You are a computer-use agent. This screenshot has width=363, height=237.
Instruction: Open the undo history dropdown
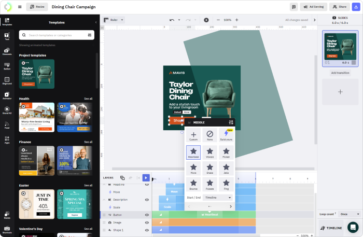[179, 20]
